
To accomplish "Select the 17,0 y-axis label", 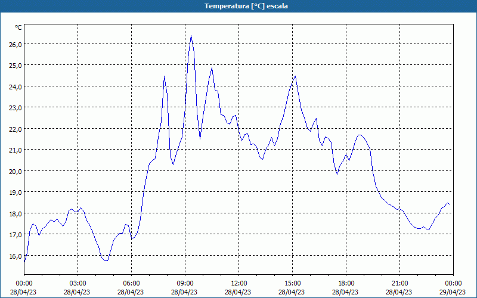I will pos(16,235).
